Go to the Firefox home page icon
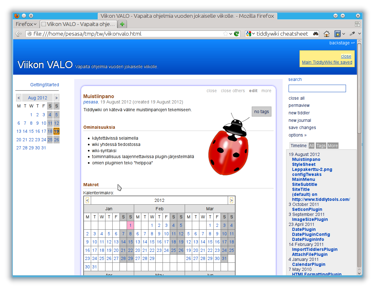The height and width of the screenshot is (289, 375). [327, 34]
